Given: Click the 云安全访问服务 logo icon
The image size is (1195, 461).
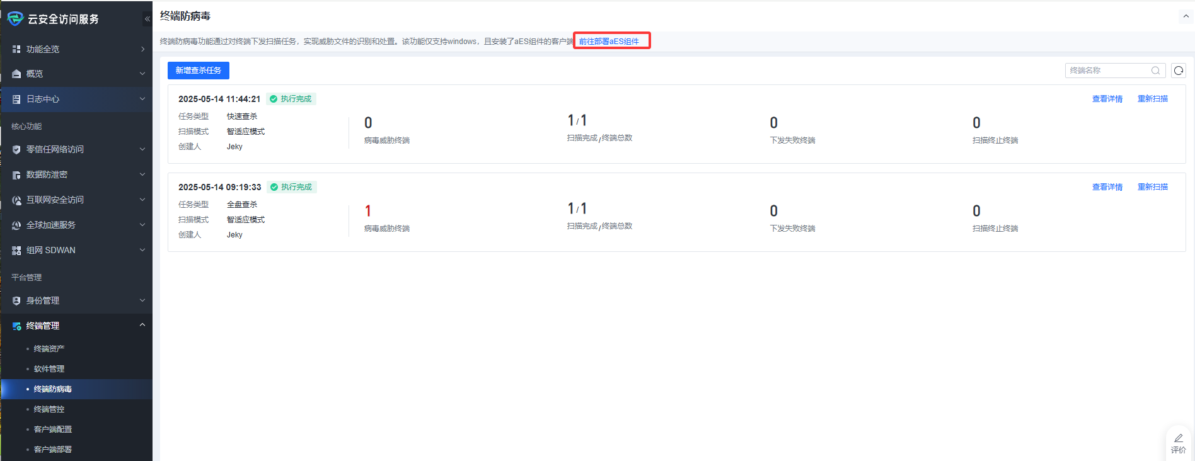Looking at the screenshot, I should point(15,19).
